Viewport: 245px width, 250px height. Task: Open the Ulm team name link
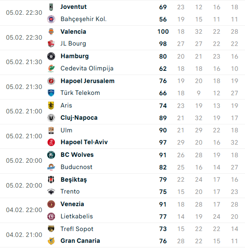point(67,130)
